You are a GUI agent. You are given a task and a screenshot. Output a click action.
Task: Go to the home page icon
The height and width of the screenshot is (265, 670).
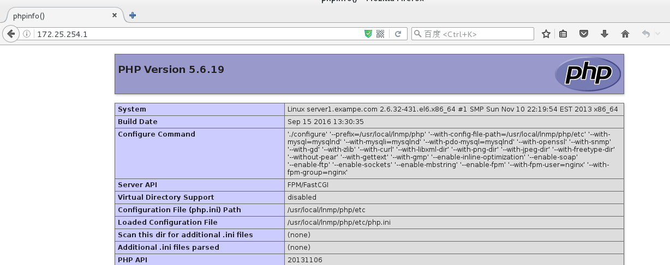[x=625, y=34]
